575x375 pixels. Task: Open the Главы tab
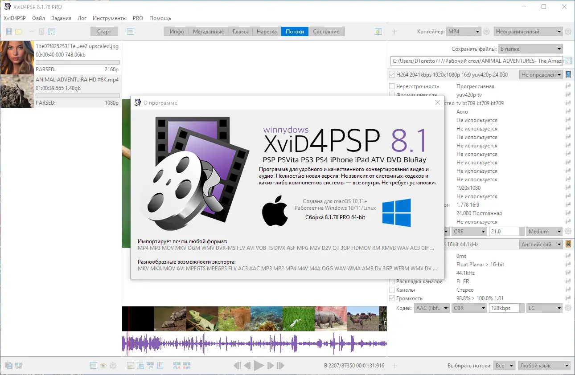click(x=240, y=32)
